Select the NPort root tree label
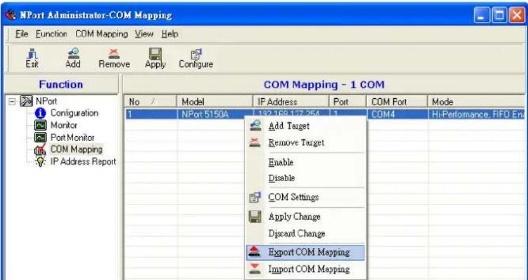 coord(46,101)
